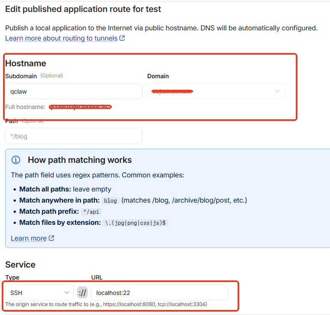Click the 'blog' code example
Viewport: 330px width, 315px height.
pyautogui.click(x=110, y=201)
